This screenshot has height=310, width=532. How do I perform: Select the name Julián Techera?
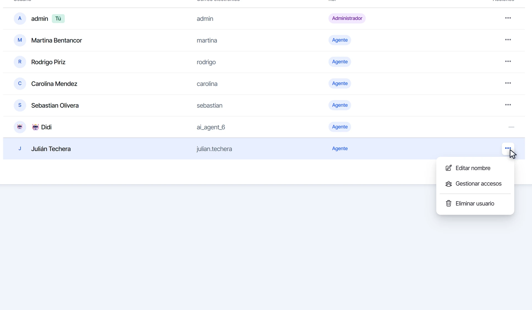click(51, 149)
